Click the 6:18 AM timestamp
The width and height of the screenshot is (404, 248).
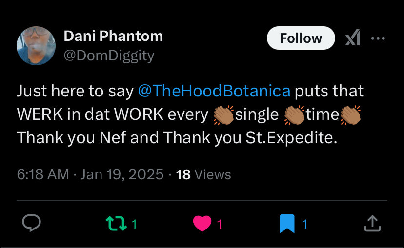pyautogui.click(x=43, y=174)
